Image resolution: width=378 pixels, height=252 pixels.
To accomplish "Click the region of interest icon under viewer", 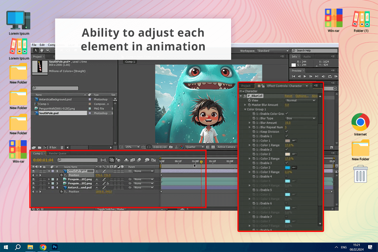I will (208, 147).
